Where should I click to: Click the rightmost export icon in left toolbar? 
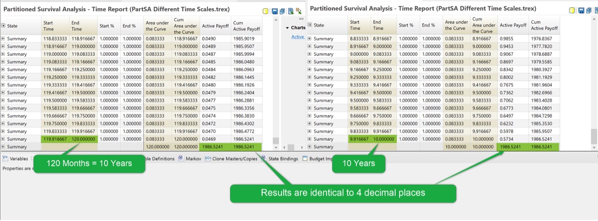299,11
